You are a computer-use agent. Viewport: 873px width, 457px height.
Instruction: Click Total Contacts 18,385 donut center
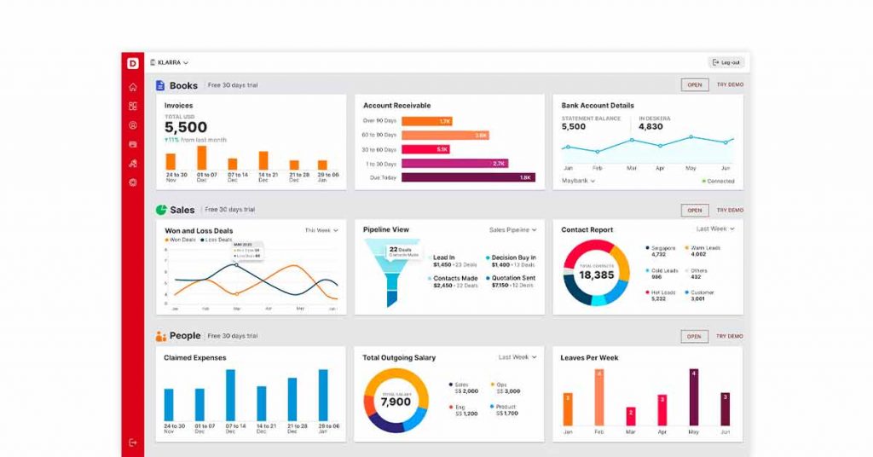pyautogui.click(x=596, y=273)
